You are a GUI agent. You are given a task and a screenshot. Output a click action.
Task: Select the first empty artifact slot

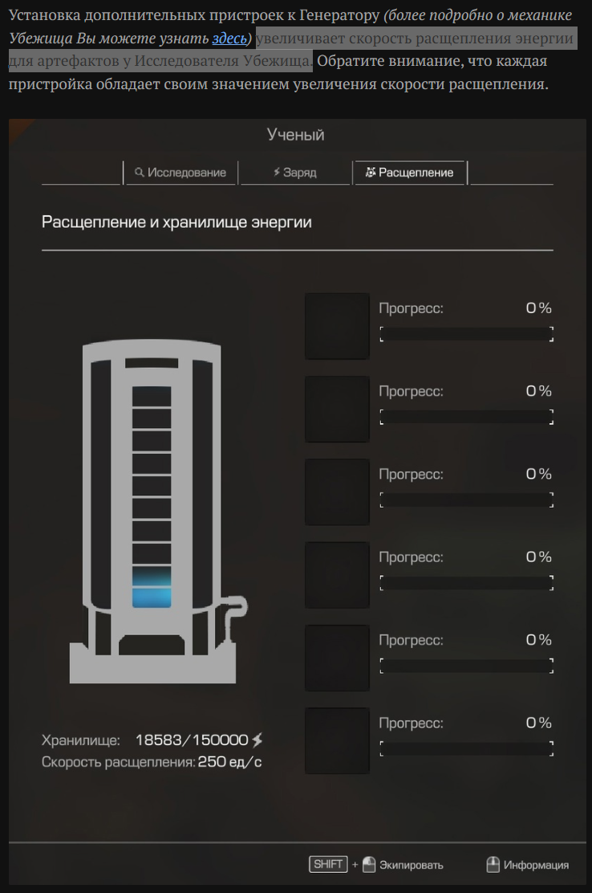pyautogui.click(x=337, y=326)
